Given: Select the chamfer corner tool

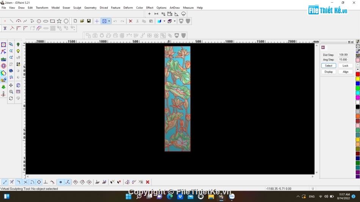Looking at the screenshot, I should click(x=25, y=28).
